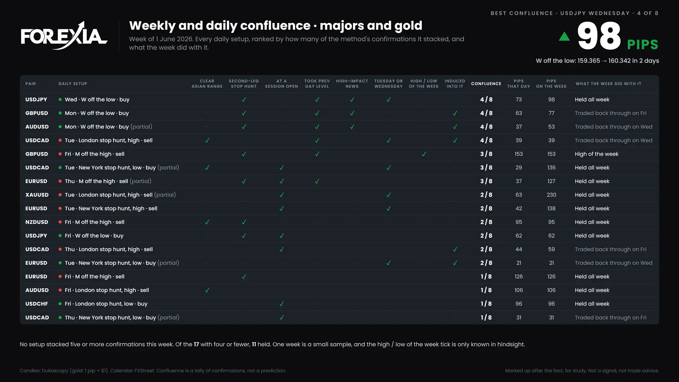Screen dimensions: 679x382
Task: Click the clear Asian range check on AUDUSD Fri
Action: [207, 290]
